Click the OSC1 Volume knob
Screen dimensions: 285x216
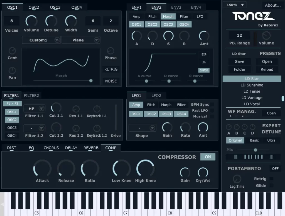pyautogui.click(x=31, y=21)
